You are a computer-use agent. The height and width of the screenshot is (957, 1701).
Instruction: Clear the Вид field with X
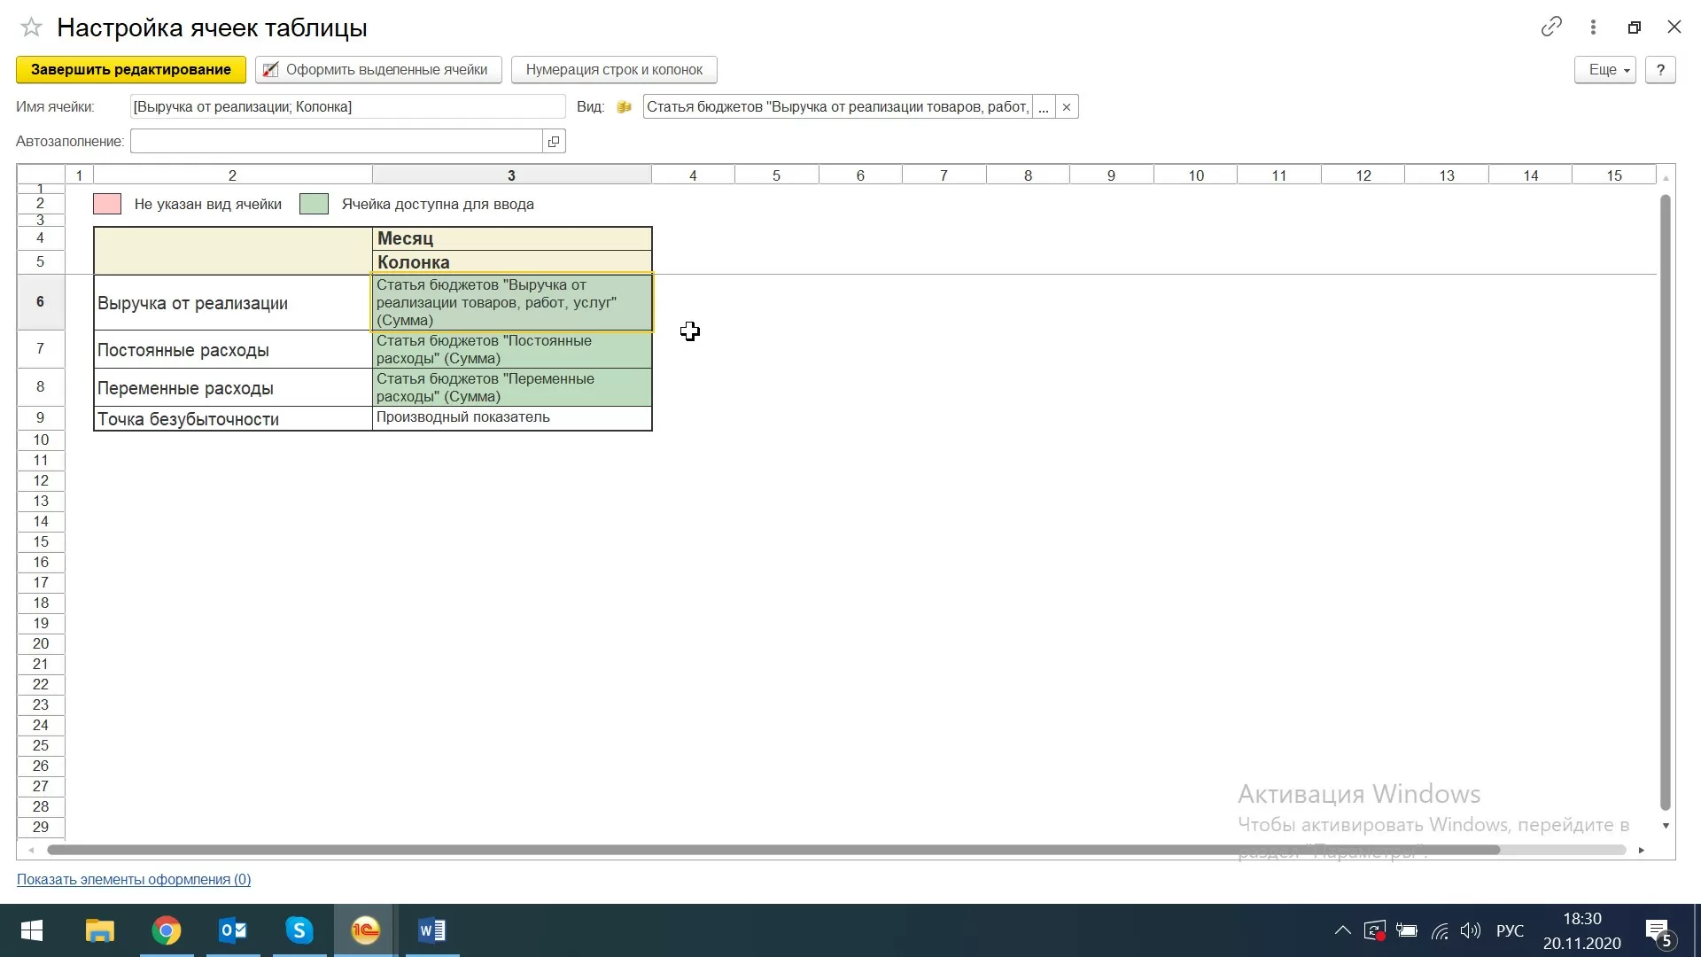[1067, 107]
